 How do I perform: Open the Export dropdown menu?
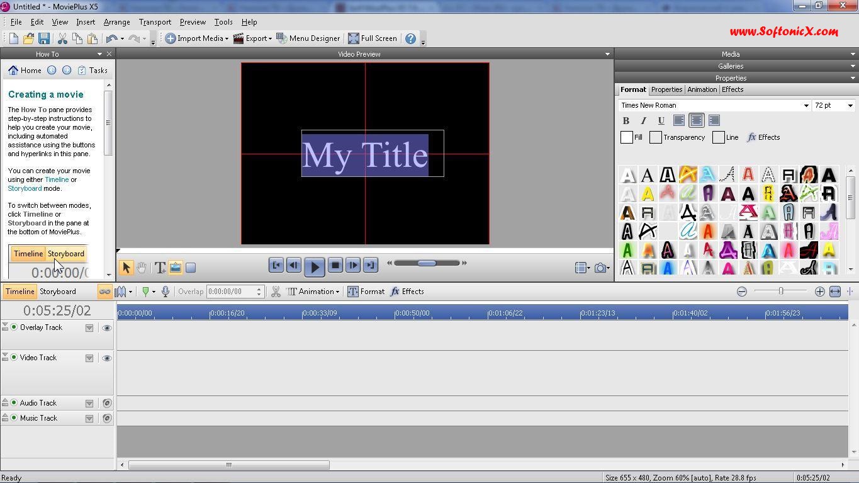[254, 38]
